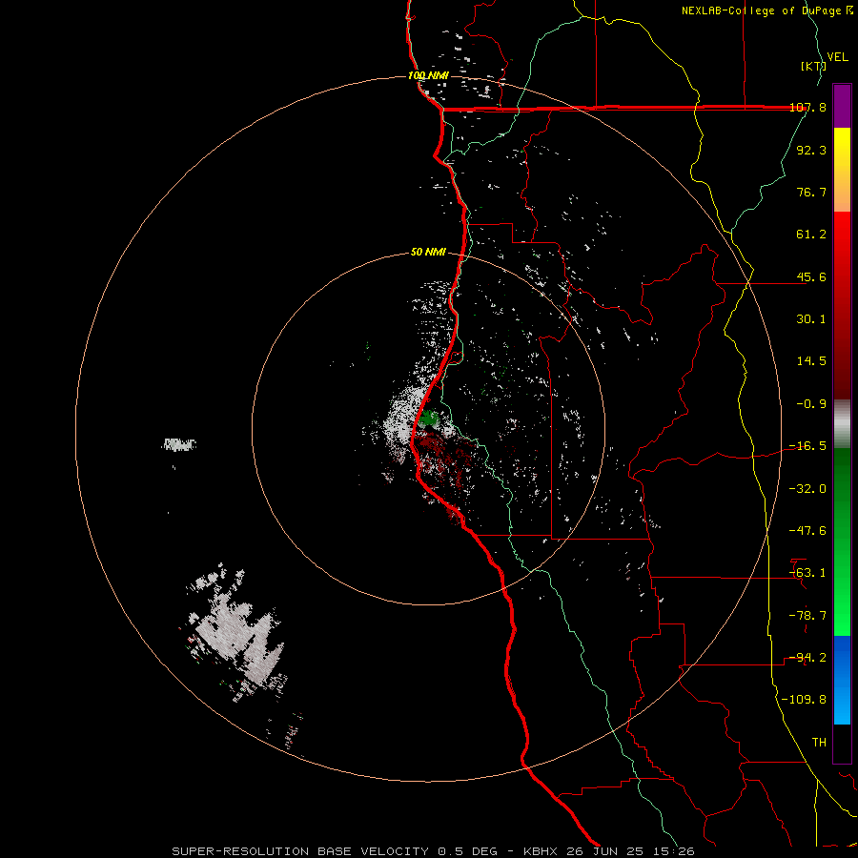The width and height of the screenshot is (858, 858).
Task: Click the [KT] units label
Action: (x=813, y=66)
